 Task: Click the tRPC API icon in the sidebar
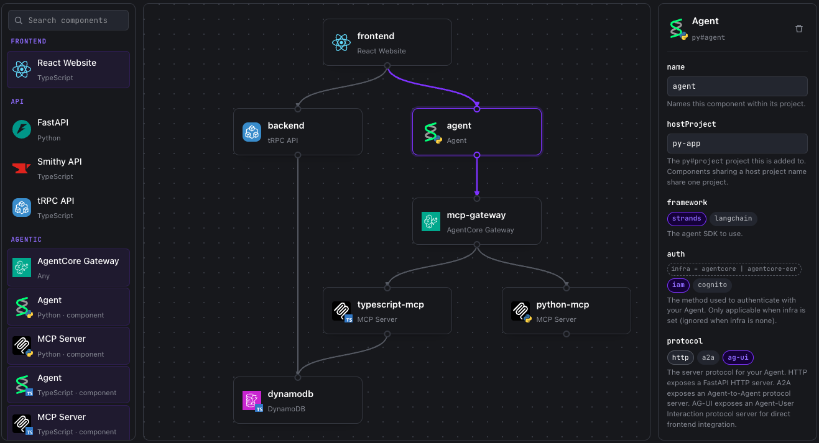(x=22, y=208)
